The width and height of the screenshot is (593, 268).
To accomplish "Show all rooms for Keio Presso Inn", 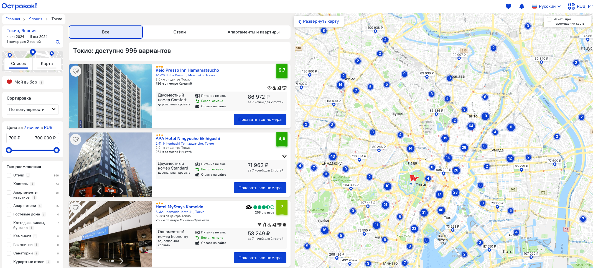I will tap(260, 119).
